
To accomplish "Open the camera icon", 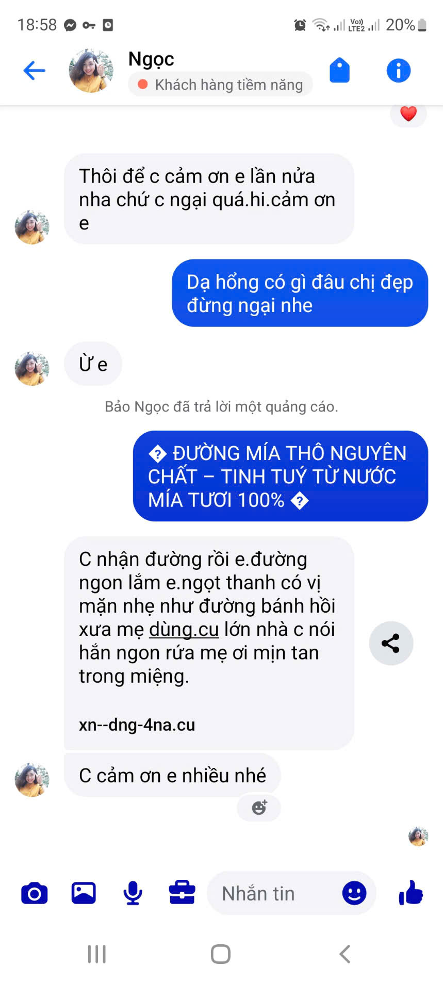I will 35,893.
